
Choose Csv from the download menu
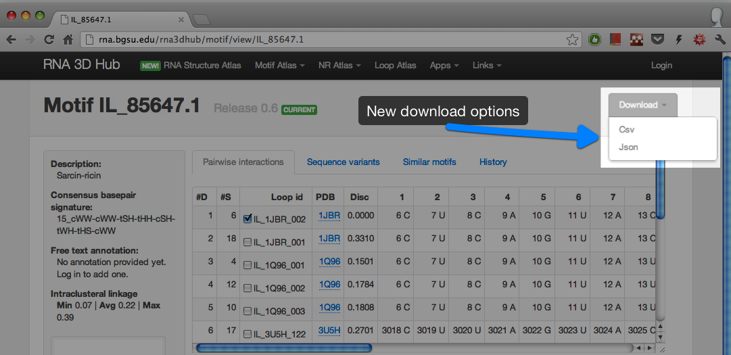click(x=627, y=130)
